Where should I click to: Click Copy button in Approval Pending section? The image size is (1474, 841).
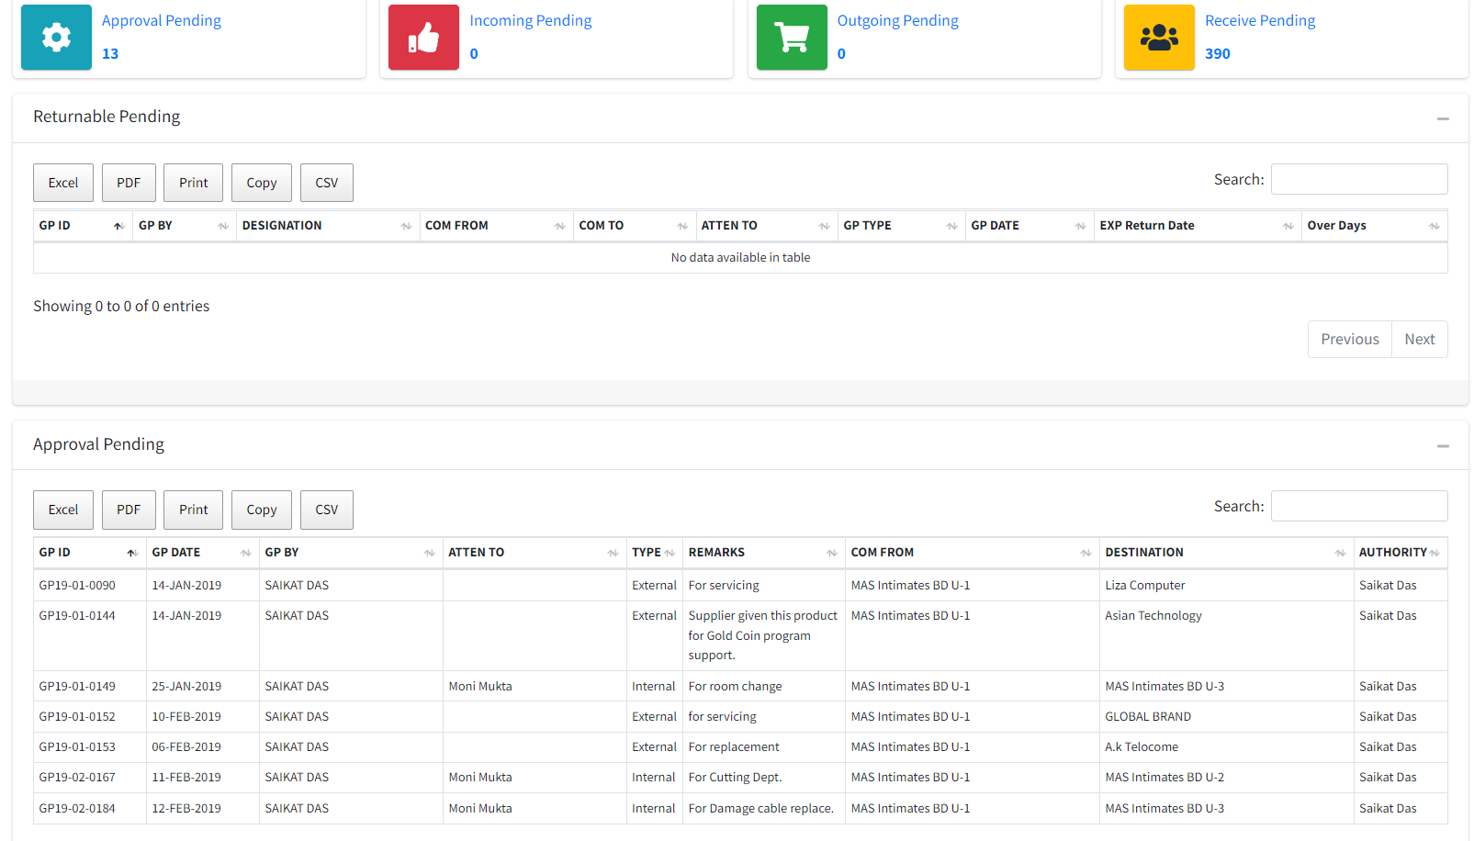click(x=261, y=510)
